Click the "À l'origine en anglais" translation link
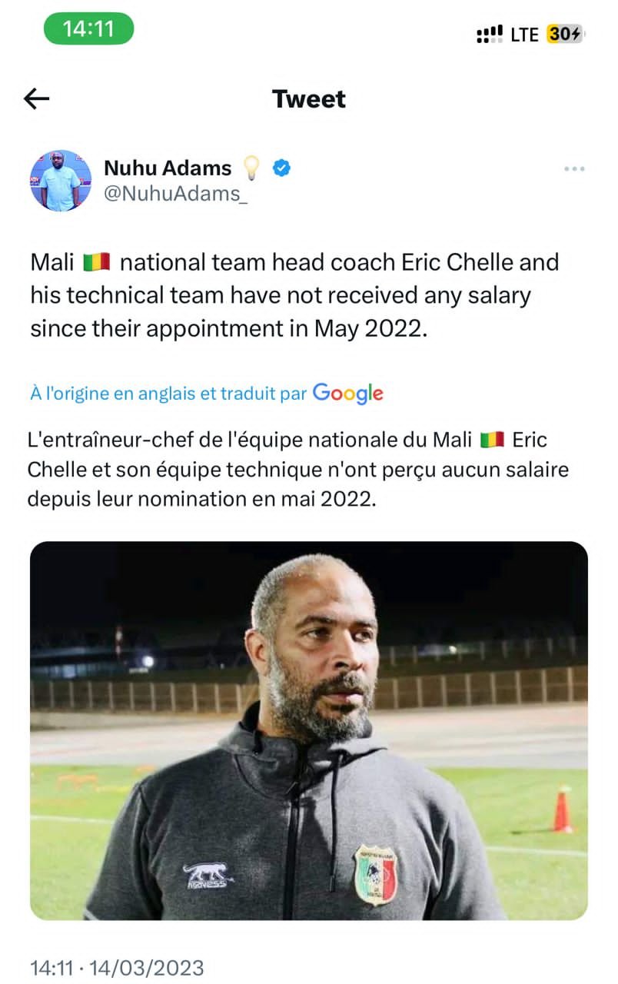 coord(168,394)
